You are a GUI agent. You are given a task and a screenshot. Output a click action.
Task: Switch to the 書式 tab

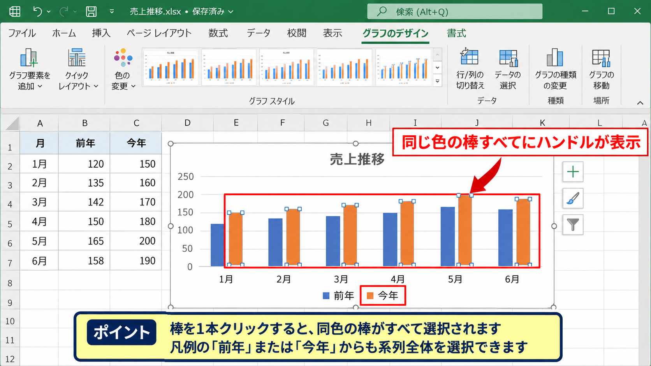point(456,33)
